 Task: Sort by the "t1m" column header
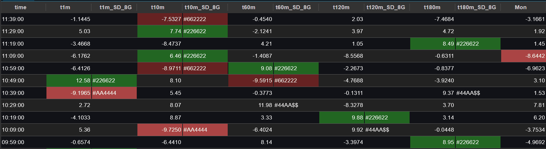point(65,7)
